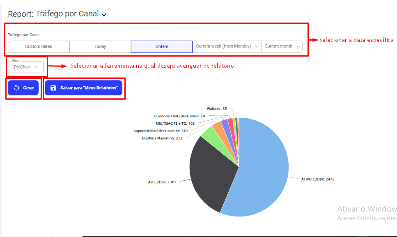The image size is (397, 237).
Task: Open the Current month dropdown
Action: click(282, 46)
